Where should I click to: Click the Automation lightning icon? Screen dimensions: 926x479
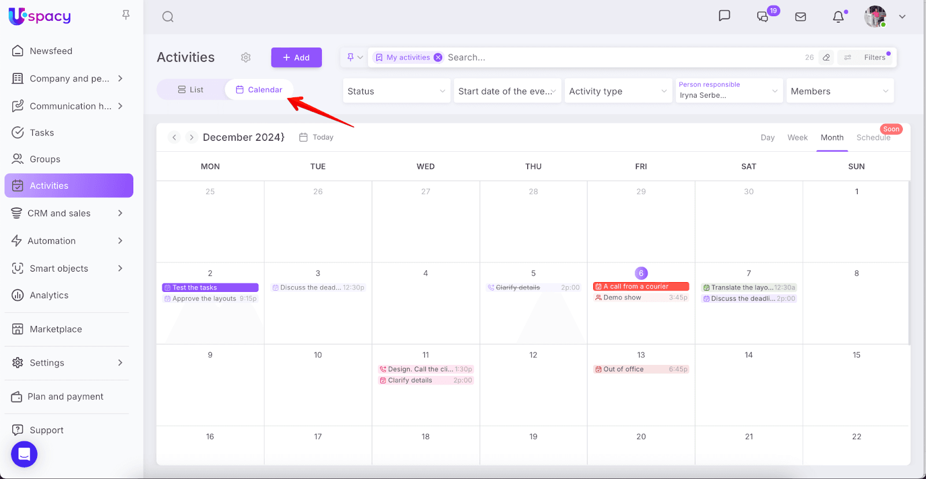click(x=17, y=241)
